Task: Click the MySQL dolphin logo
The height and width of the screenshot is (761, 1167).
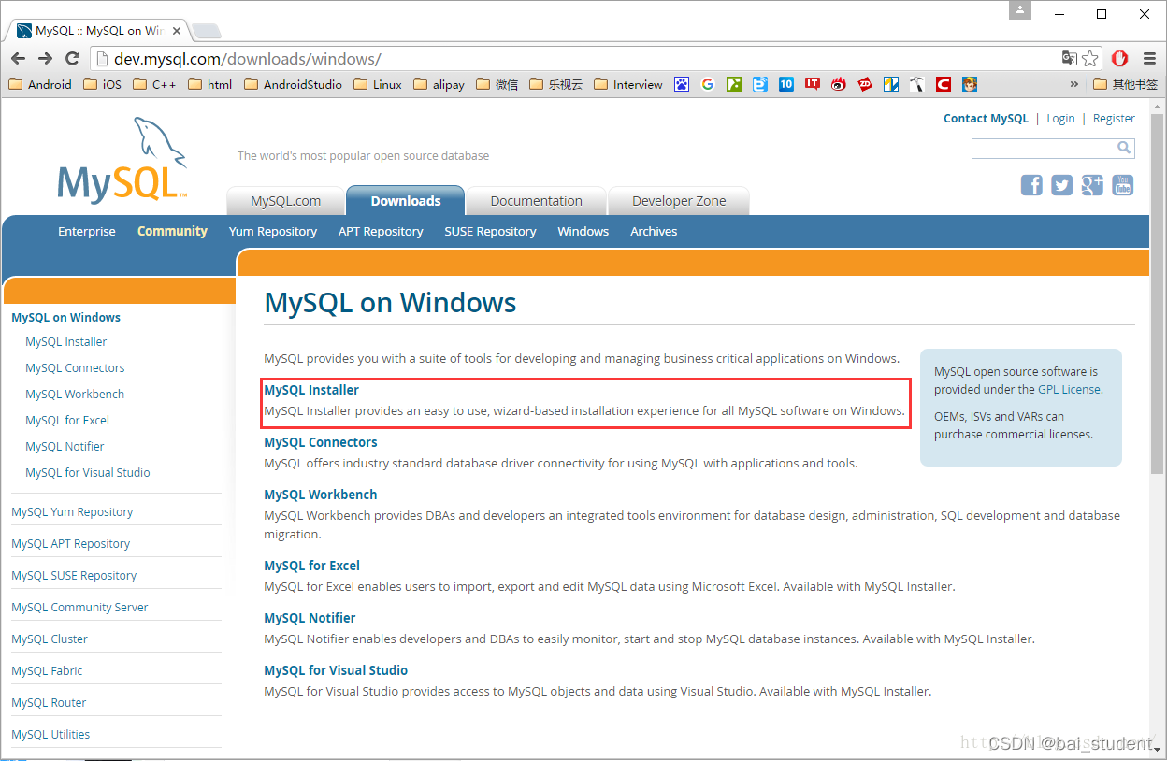Action: (123, 160)
